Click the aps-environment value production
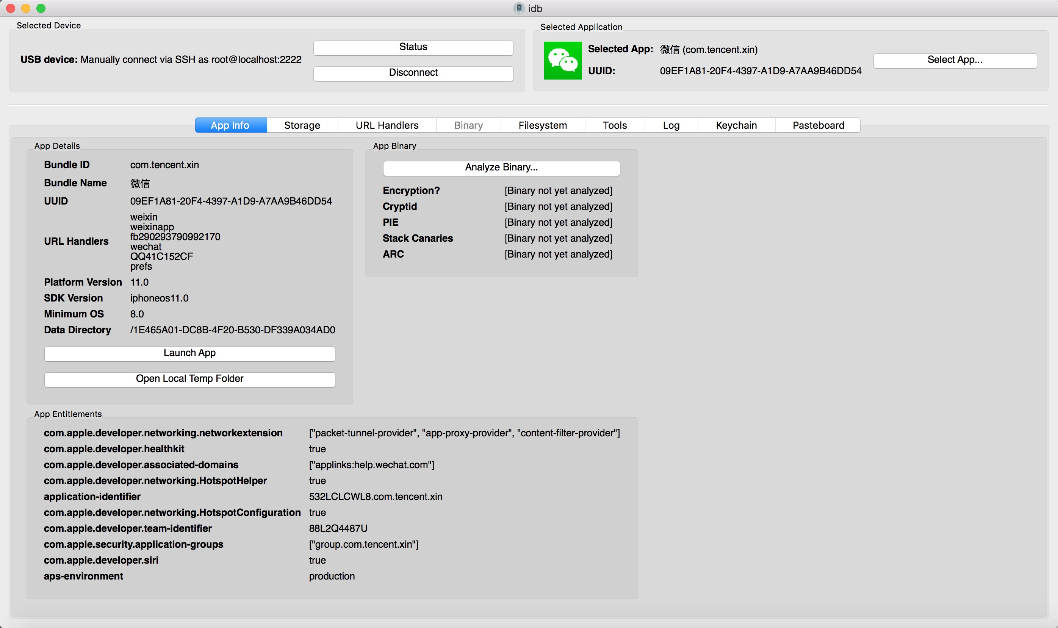Image resolution: width=1058 pixels, height=628 pixels. click(332, 576)
